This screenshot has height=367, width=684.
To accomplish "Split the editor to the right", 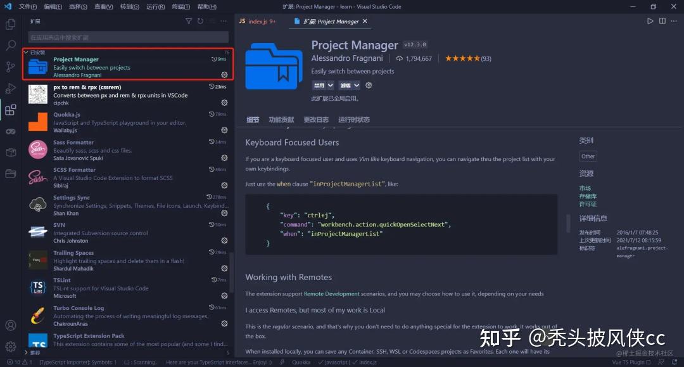I will [662, 21].
